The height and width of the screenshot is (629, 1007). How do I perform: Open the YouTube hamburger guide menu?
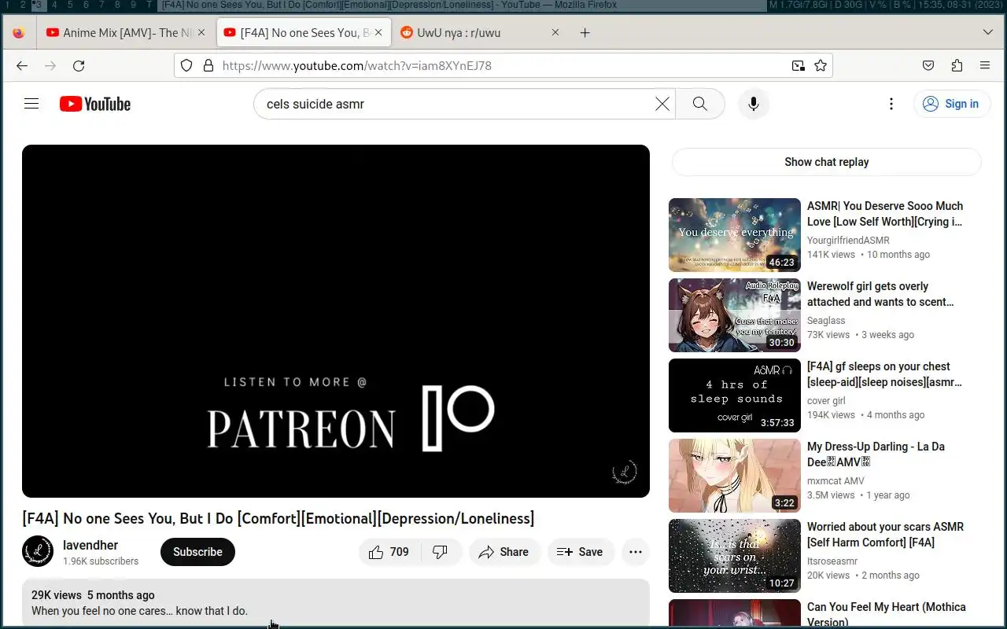[x=31, y=104]
